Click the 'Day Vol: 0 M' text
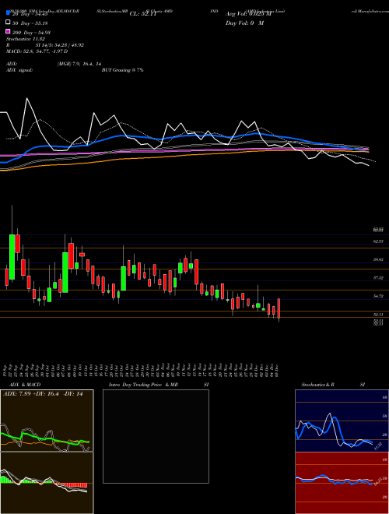 coord(244,23)
